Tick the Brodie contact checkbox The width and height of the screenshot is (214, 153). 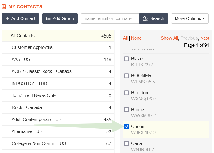point(127,110)
